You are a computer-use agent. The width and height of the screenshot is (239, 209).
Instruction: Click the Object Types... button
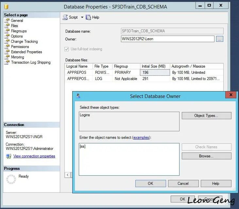207,116
